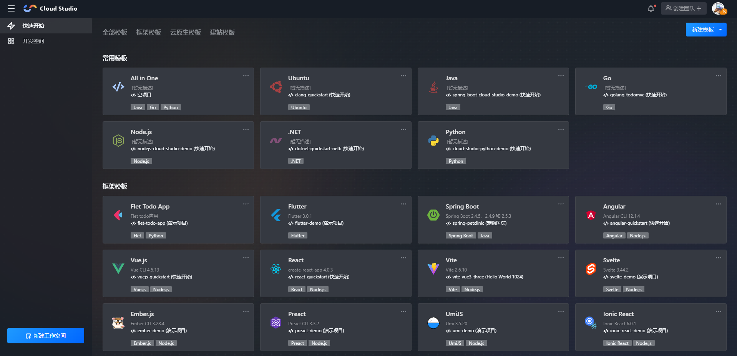737x356 pixels.
Task: Open the All in One card more menu
Action: (246, 76)
